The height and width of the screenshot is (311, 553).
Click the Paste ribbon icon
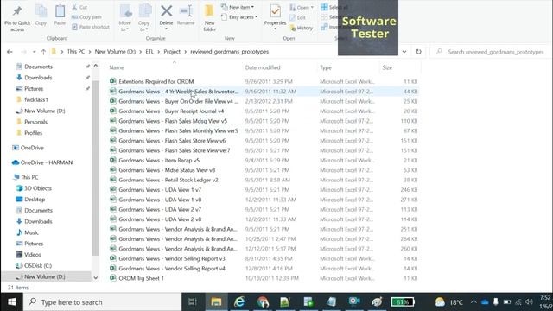click(x=60, y=11)
